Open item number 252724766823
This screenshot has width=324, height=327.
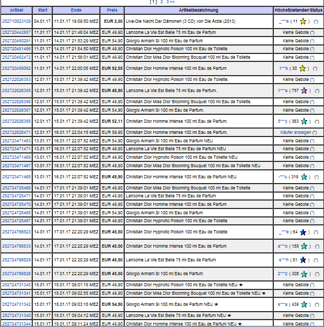[x=16, y=232]
